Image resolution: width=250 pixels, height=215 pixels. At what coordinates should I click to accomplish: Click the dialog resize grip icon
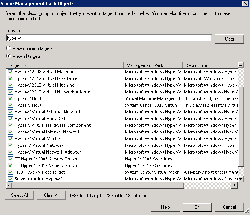click(x=247, y=211)
